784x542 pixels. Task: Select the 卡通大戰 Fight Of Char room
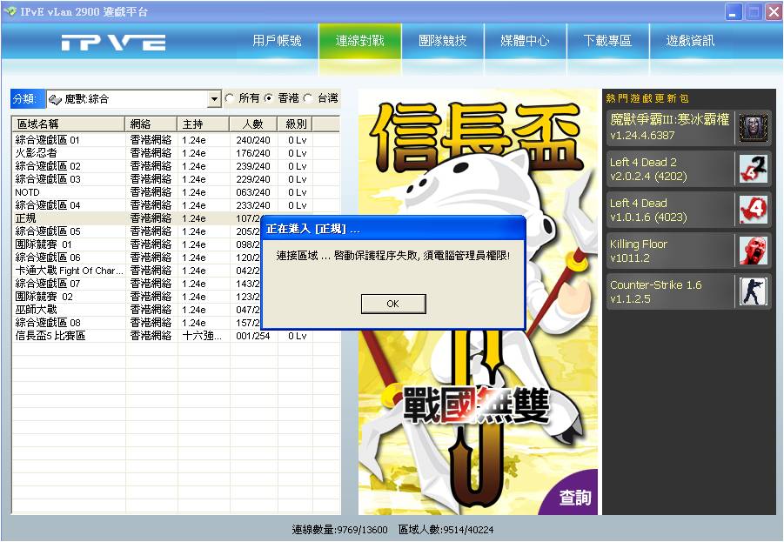[x=136, y=271]
